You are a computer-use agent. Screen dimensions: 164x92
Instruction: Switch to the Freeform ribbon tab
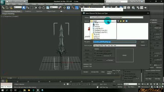point(28,11)
